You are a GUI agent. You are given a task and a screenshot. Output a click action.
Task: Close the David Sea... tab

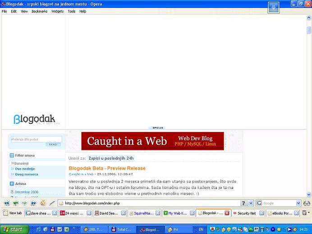pos(124,213)
